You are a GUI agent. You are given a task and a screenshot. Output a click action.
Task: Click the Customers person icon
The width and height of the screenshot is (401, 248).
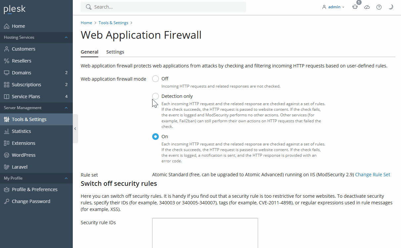[7, 49]
